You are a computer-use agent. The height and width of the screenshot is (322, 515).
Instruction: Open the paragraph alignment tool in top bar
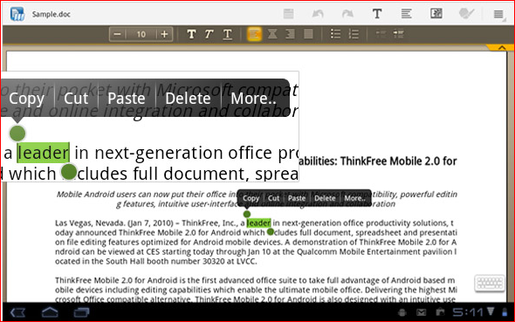pyautogui.click(x=406, y=14)
